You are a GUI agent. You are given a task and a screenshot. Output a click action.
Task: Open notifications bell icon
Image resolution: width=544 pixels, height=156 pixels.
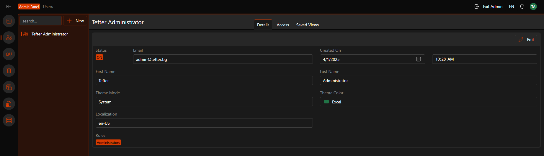click(522, 6)
